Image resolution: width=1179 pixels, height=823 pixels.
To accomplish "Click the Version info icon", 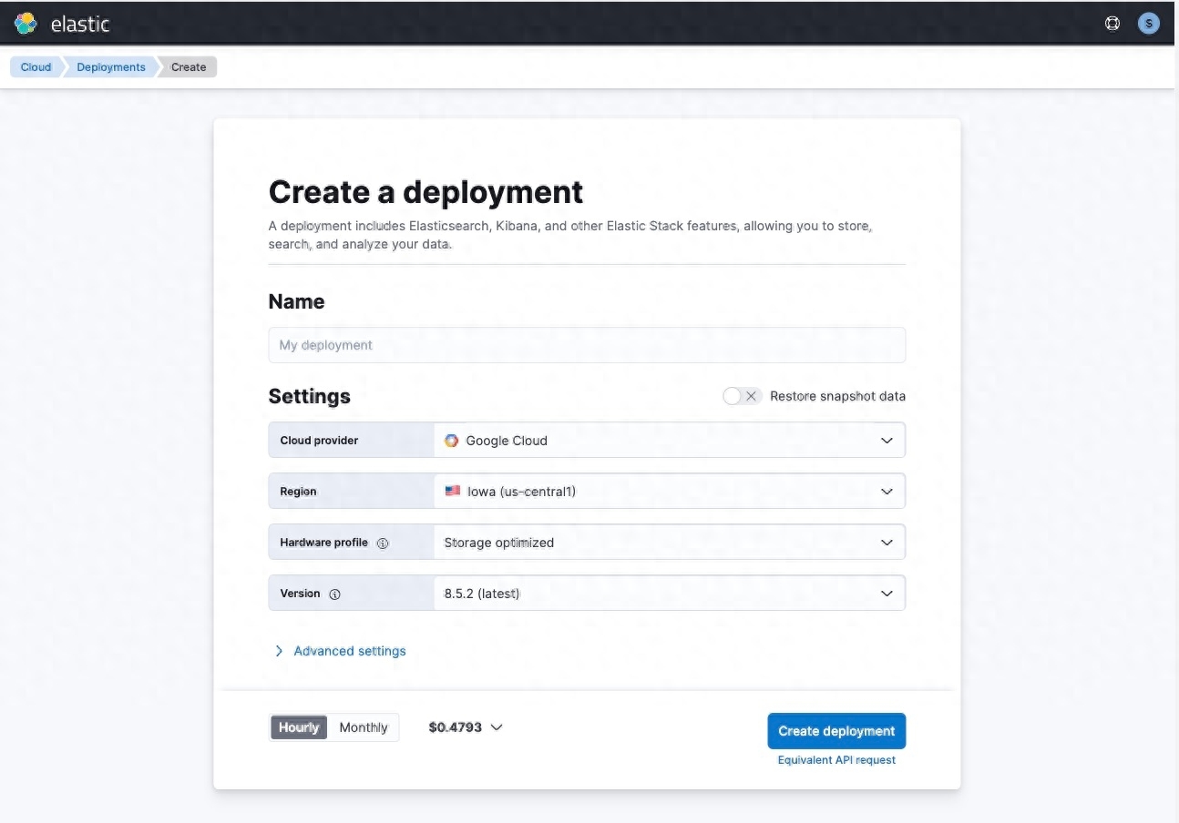I will [x=334, y=594].
